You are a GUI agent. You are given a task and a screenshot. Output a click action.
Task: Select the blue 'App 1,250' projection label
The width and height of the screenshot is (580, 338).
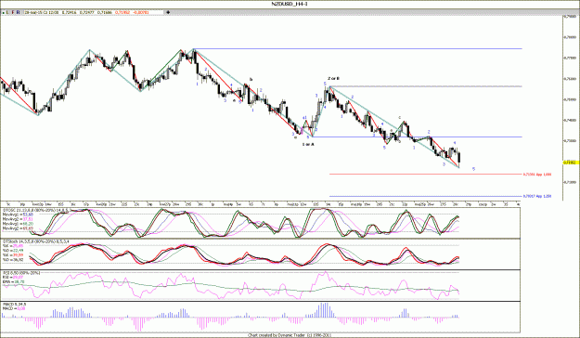(537, 196)
